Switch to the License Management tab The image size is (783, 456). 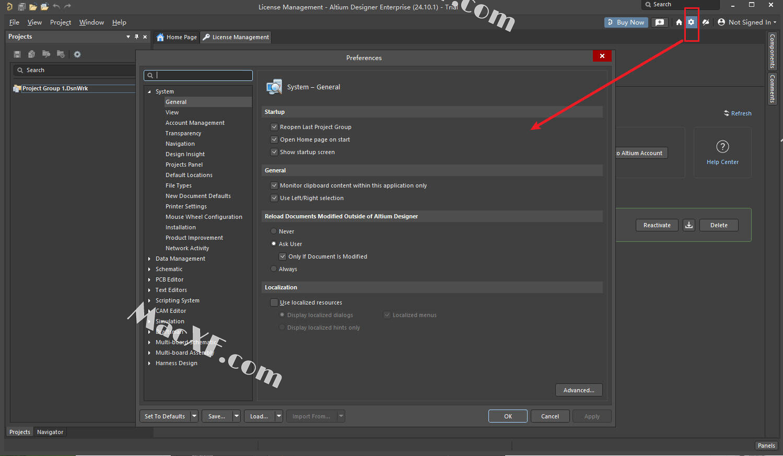(236, 37)
